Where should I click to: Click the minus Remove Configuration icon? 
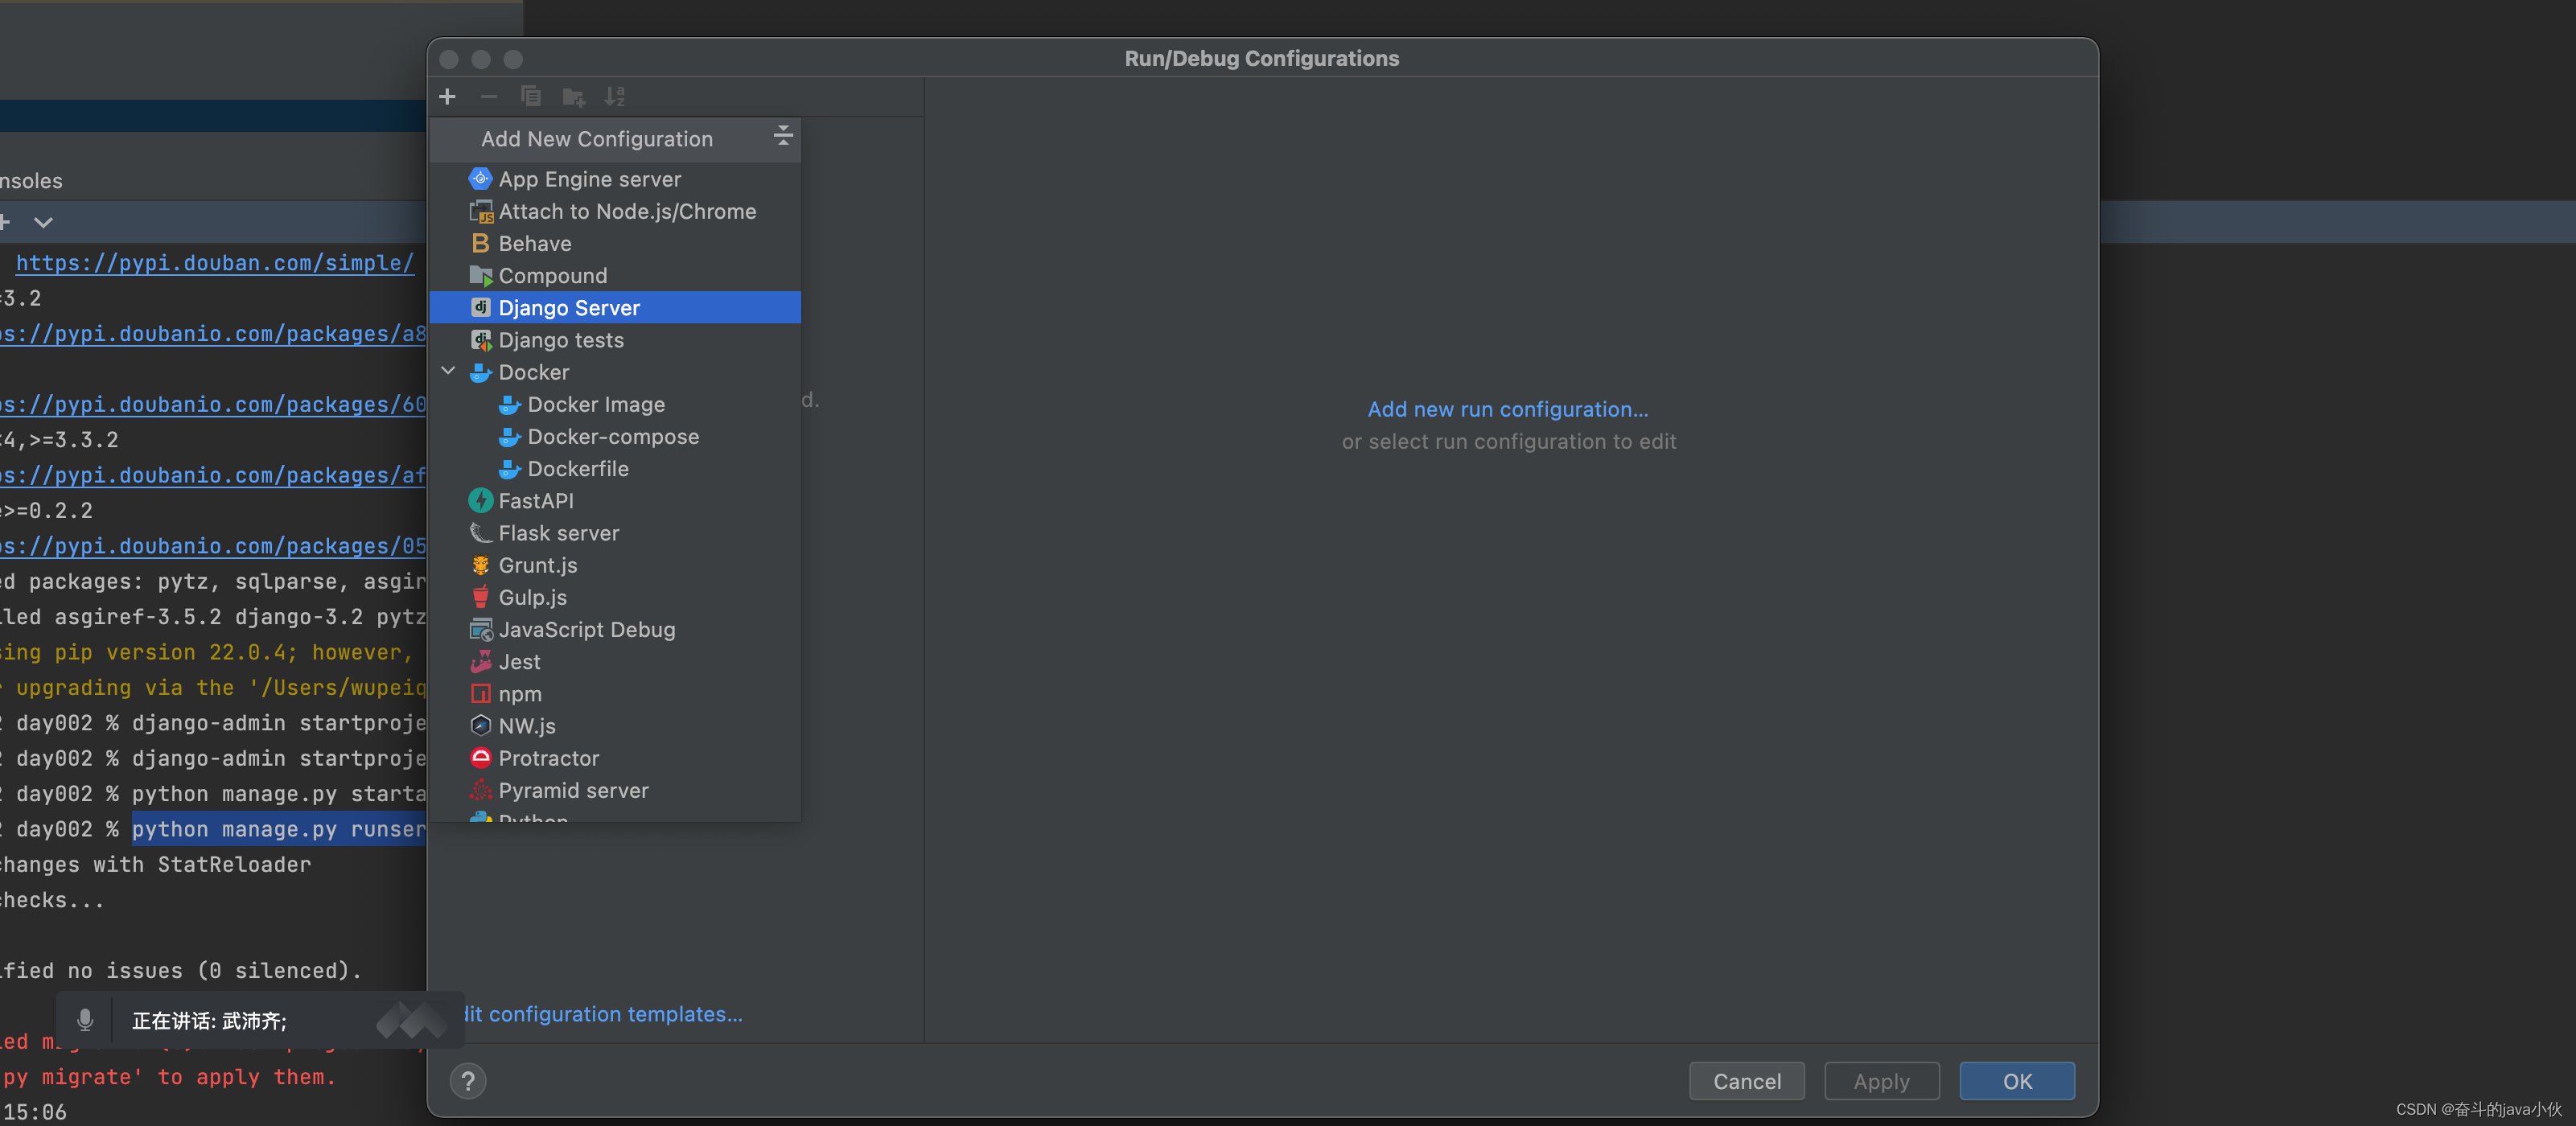[489, 97]
